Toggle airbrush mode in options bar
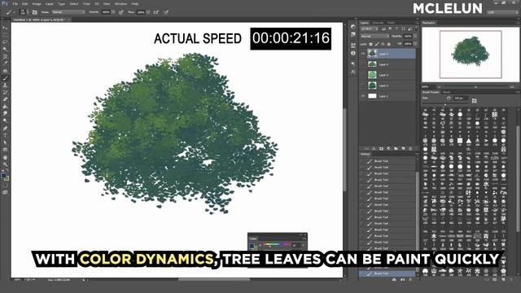 [x=155, y=12]
